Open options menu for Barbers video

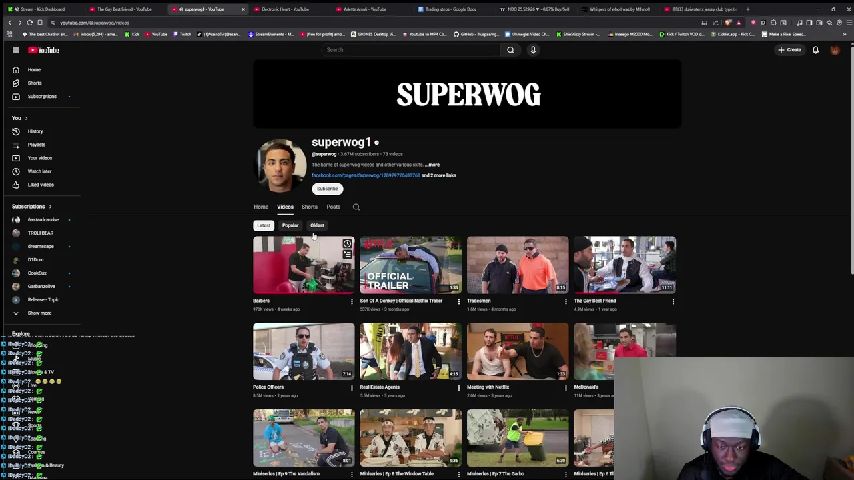click(x=352, y=301)
